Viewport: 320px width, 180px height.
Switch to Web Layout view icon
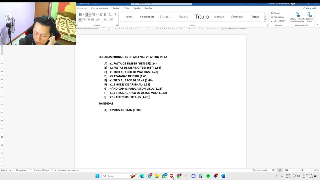coord(286,170)
